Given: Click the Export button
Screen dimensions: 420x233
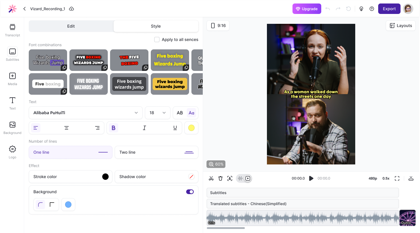Looking at the screenshot, I should click(x=389, y=9).
